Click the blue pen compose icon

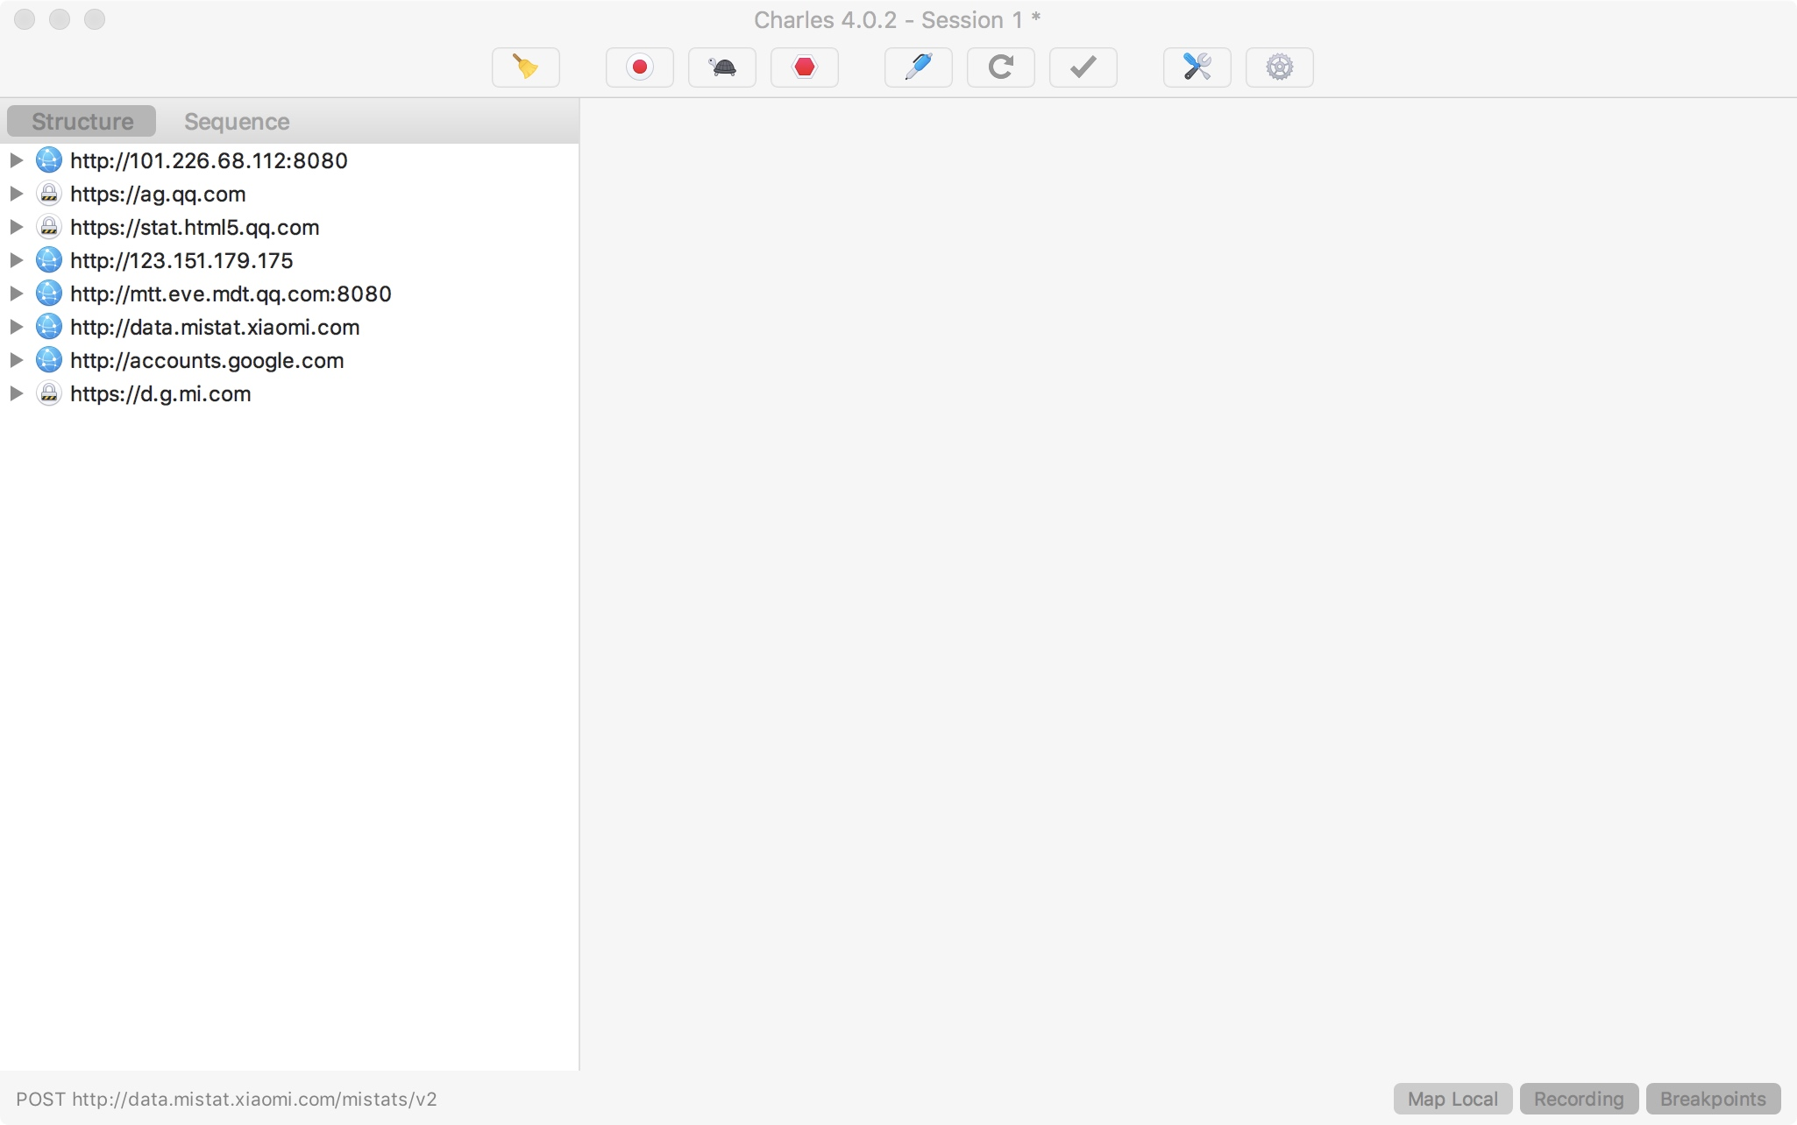tap(918, 67)
